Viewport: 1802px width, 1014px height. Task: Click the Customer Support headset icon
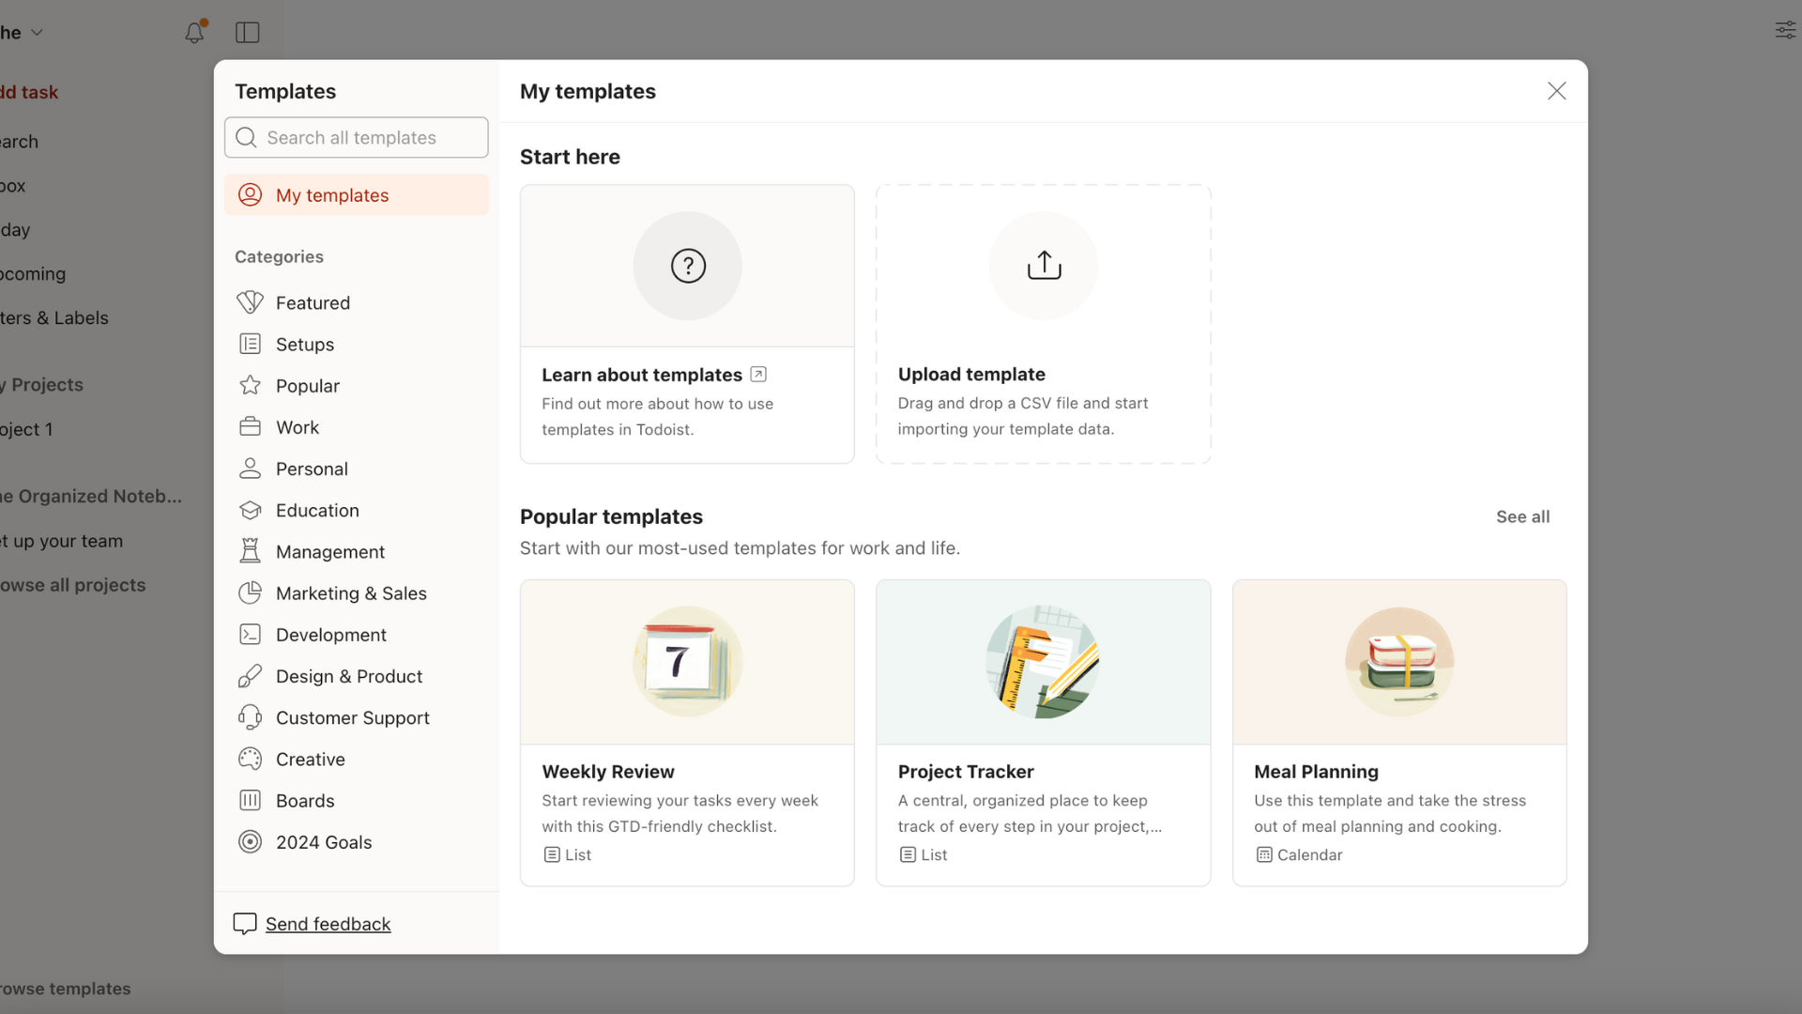(250, 717)
